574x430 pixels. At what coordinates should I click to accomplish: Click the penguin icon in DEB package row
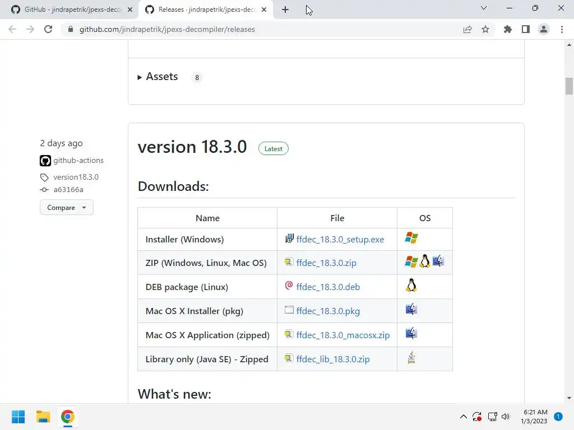pos(411,285)
